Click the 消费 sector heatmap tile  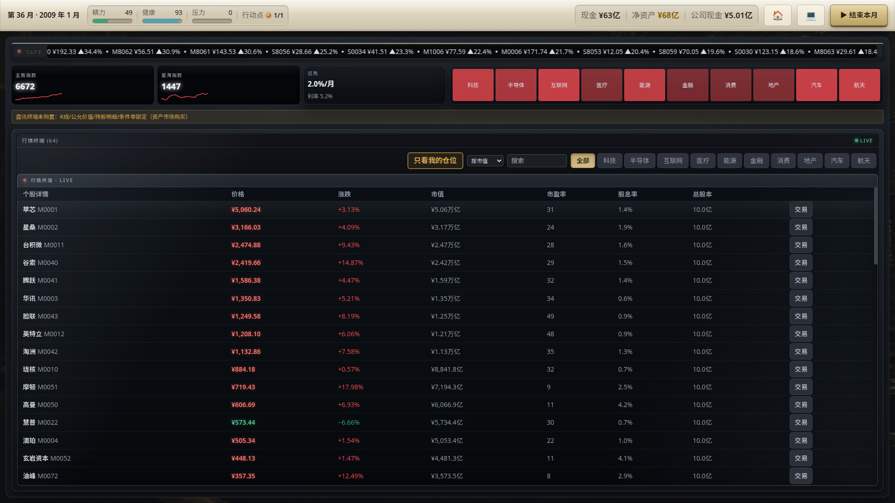click(x=730, y=85)
